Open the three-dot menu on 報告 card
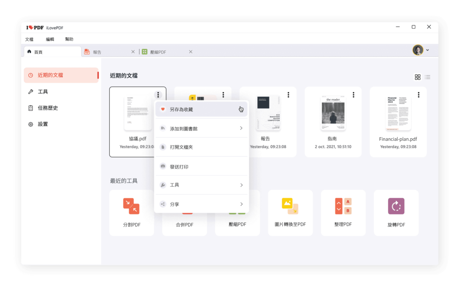The height and width of the screenshot is (288, 459). 288,95
